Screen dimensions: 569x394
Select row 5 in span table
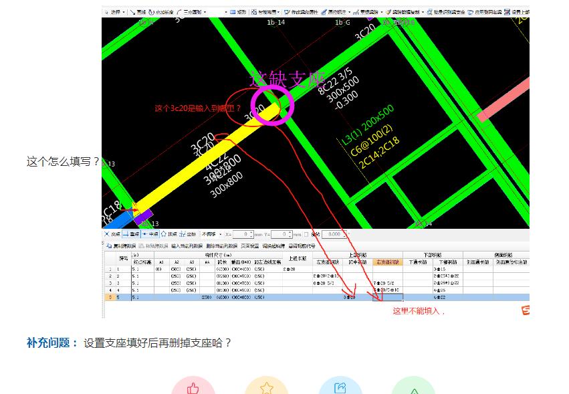click(x=316, y=298)
